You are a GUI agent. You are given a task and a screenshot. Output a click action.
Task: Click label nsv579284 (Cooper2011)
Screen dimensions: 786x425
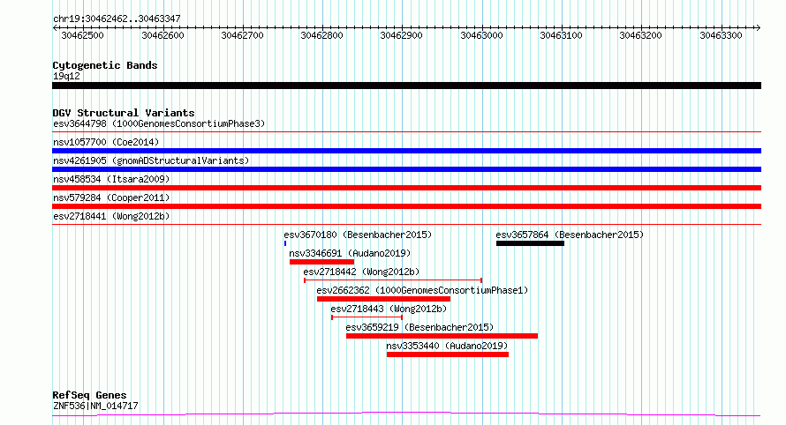click(x=111, y=198)
